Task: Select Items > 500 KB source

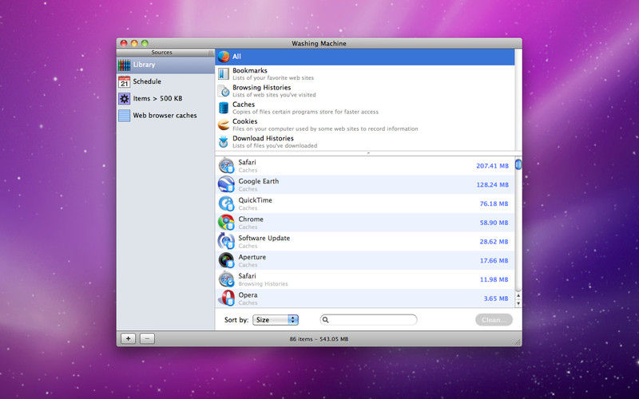Action: (x=157, y=98)
